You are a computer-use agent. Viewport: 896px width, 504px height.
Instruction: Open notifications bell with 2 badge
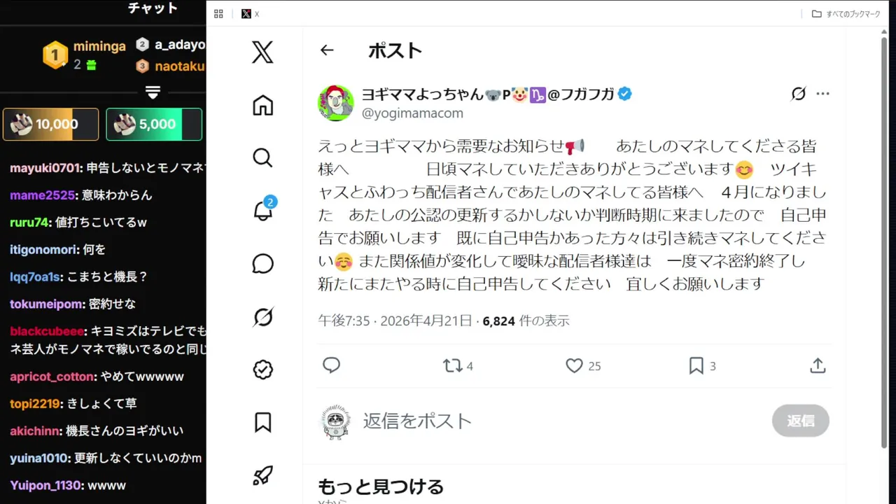(262, 211)
